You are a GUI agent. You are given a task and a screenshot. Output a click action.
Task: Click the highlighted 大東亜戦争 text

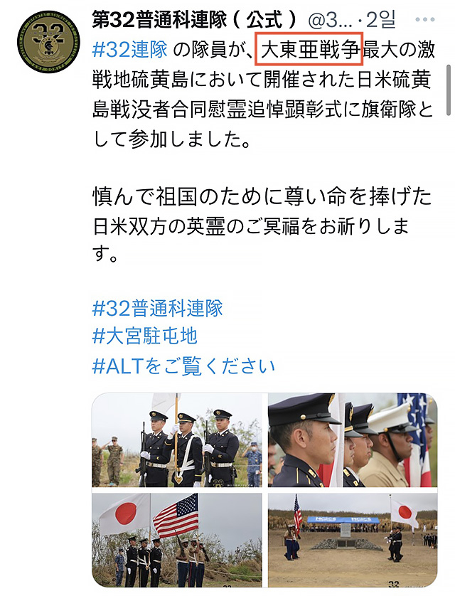pyautogui.click(x=309, y=50)
